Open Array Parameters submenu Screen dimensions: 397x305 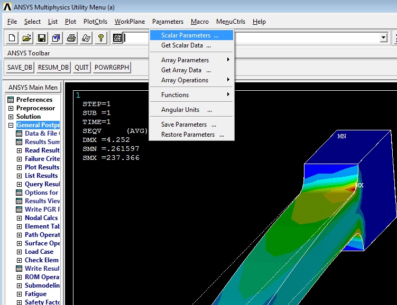191,60
